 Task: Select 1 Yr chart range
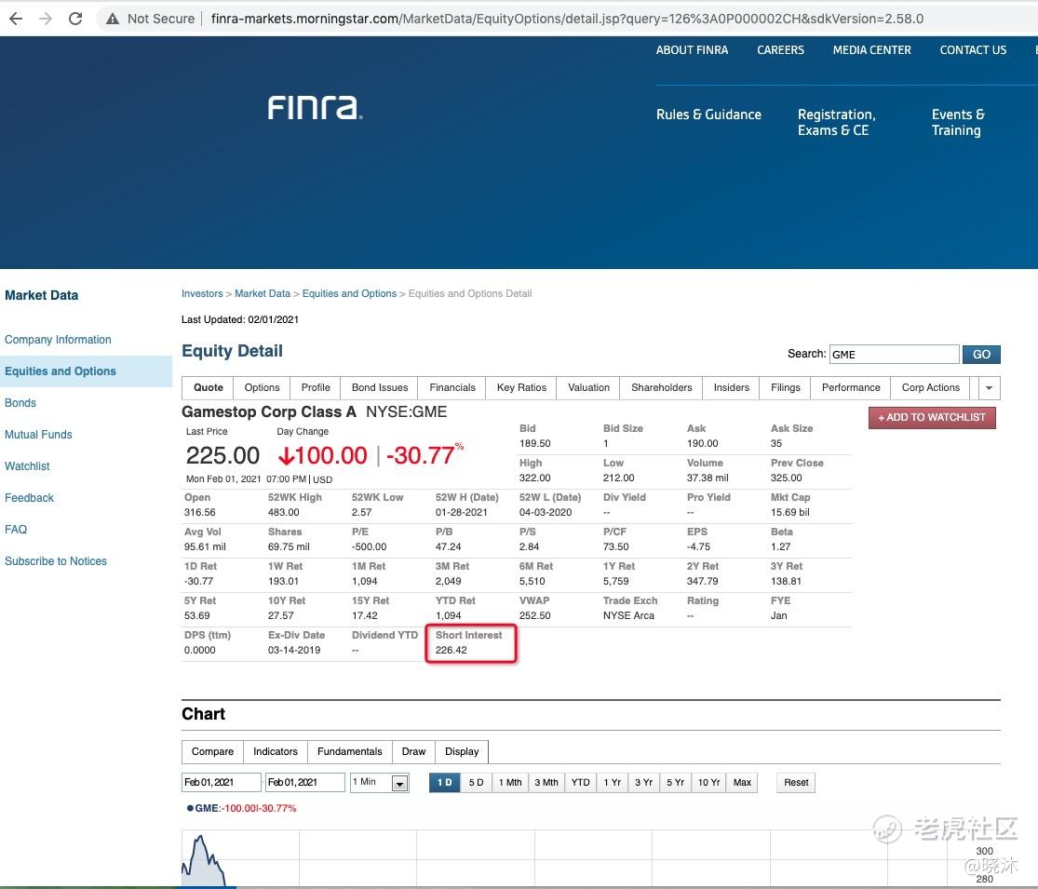(613, 783)
